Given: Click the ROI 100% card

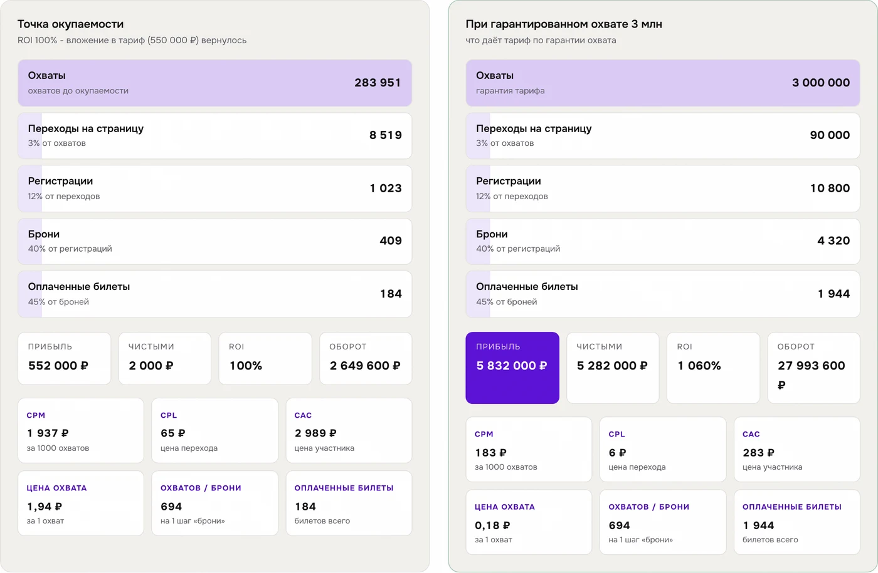Looking at the screenshot, I should pos(265,358).
